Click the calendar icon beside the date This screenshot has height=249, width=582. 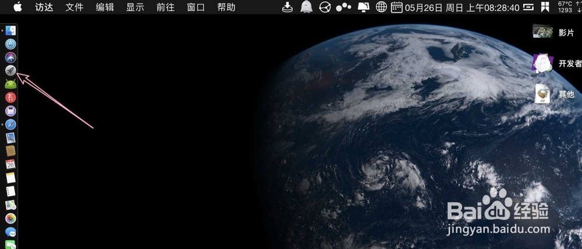(397, 7)
